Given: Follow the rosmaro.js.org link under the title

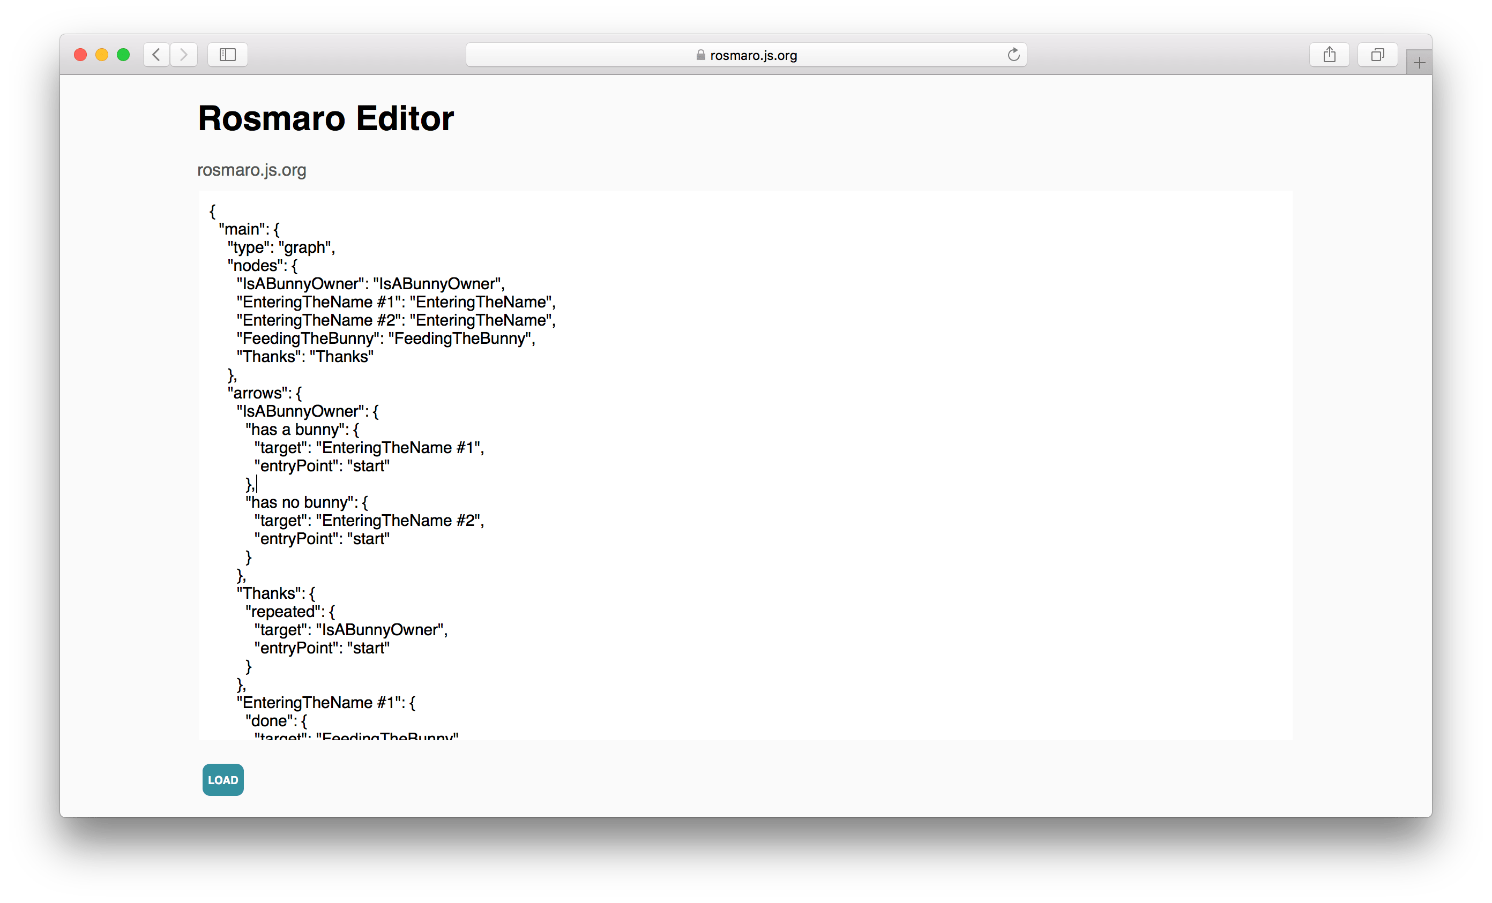Looking at the screenshot, I should [x=252, y=170].
